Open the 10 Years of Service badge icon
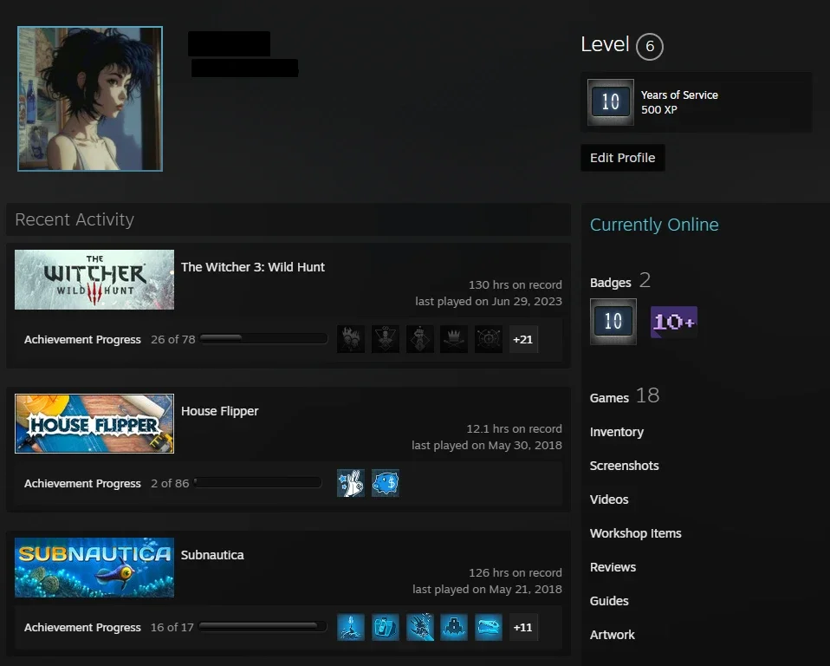The image size is (830, 666). 610,101
